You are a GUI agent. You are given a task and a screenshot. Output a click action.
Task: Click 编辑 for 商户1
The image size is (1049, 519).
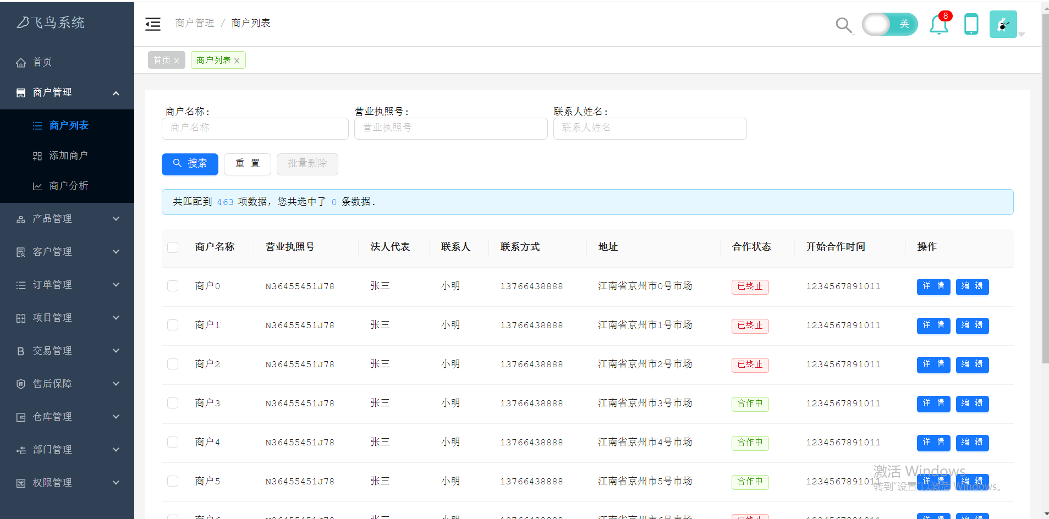[x=973, y=325]
